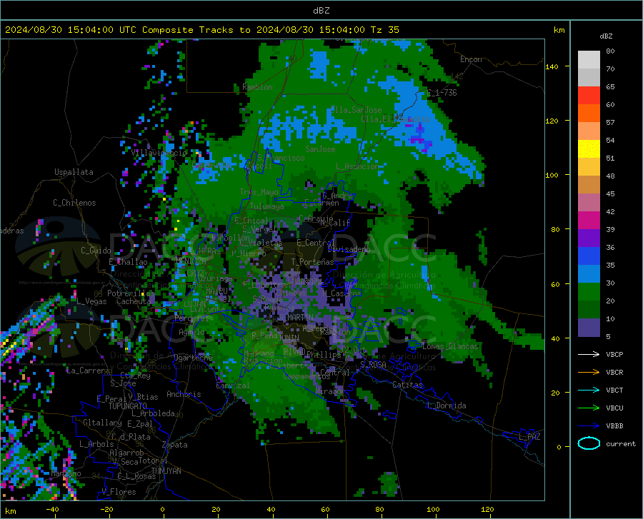Click the timestamp Composite Tracks header text
This screenshot has height=519, width=643.
tap(202, 30)
